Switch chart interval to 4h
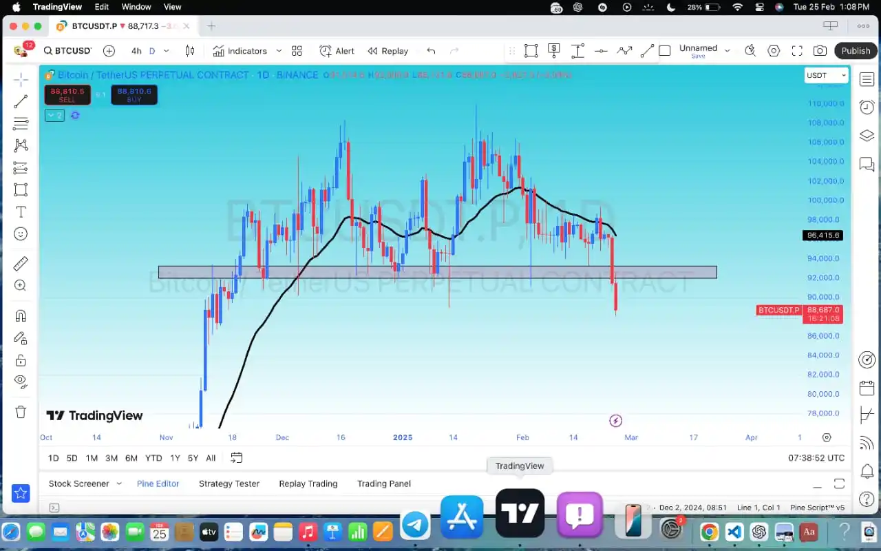Image resolution: width=881 pixels, height=551 pixels. click(136, 51)
